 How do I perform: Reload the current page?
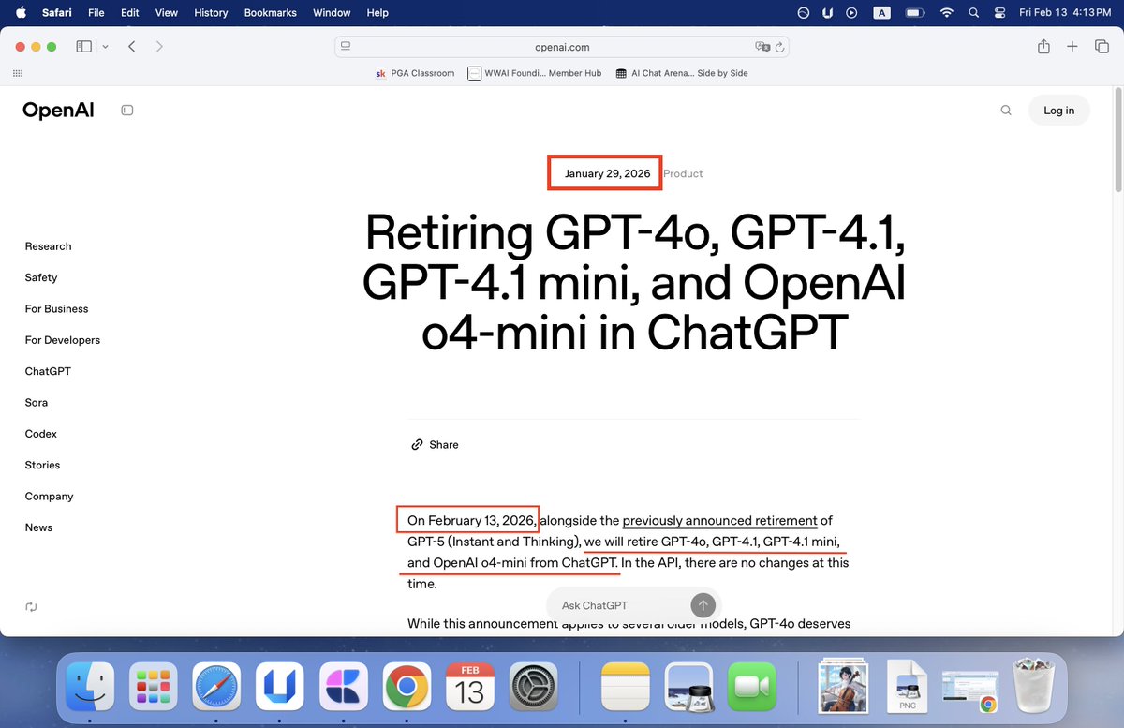(779, 47)
